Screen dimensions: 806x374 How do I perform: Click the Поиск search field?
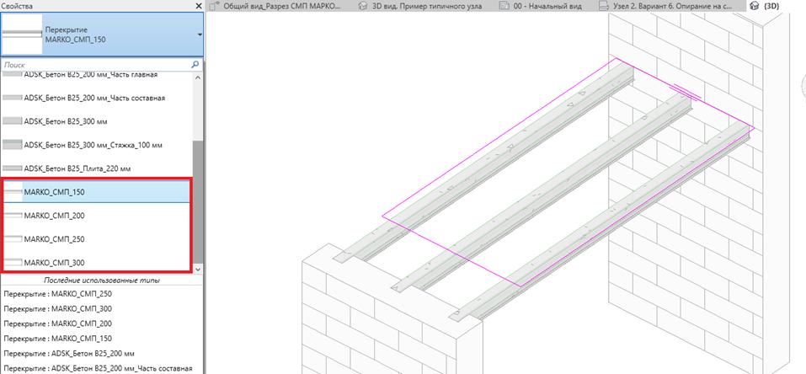point(97,65)
